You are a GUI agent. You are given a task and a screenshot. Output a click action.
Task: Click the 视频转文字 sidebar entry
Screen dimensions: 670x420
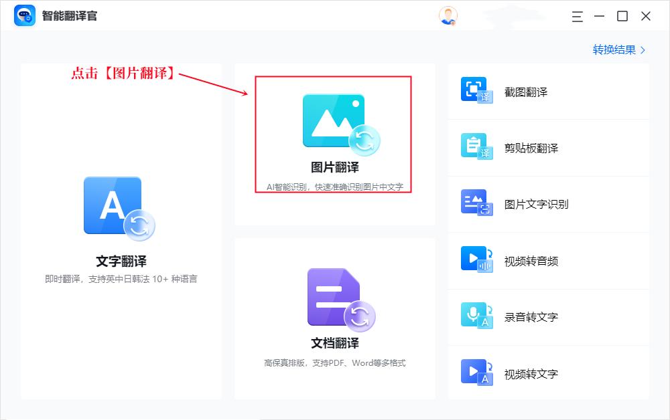pos(527,374)
